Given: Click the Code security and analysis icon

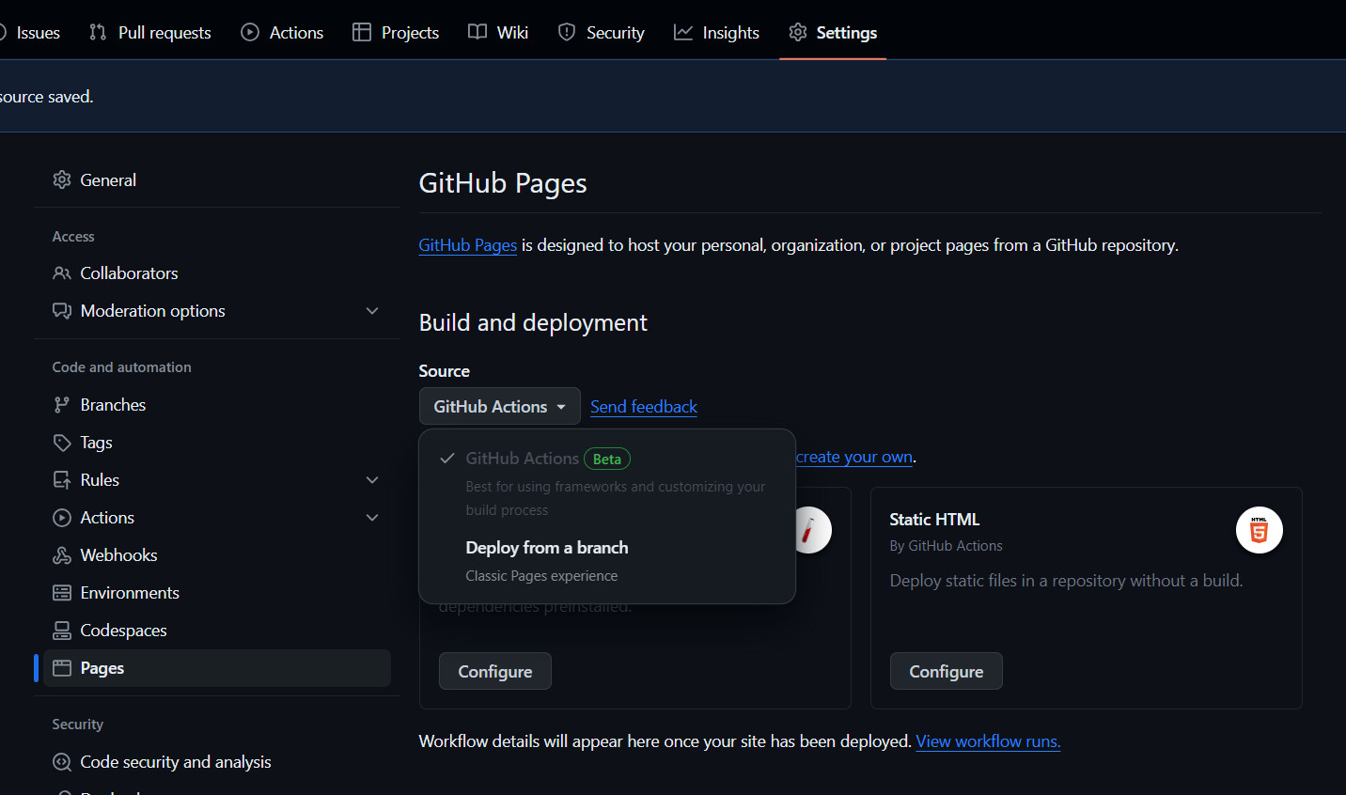Looking at the screenshot, I should [x=62, y=762].
